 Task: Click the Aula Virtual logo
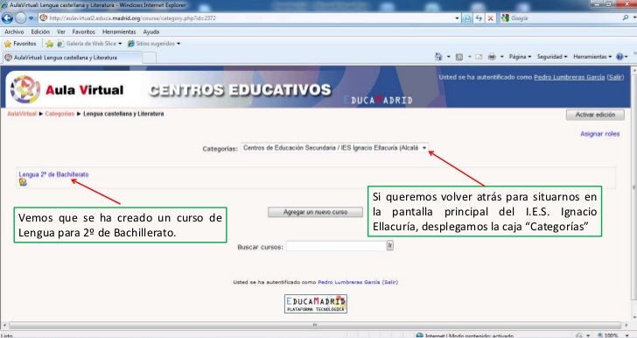(66, 89)
